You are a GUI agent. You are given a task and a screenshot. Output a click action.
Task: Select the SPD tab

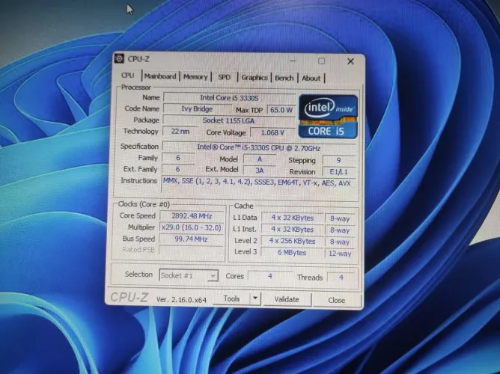(x=224, y=77)
